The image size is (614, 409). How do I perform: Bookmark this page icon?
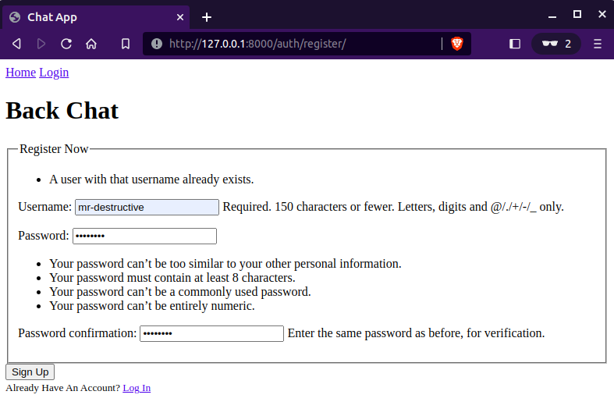coord(126,44)
